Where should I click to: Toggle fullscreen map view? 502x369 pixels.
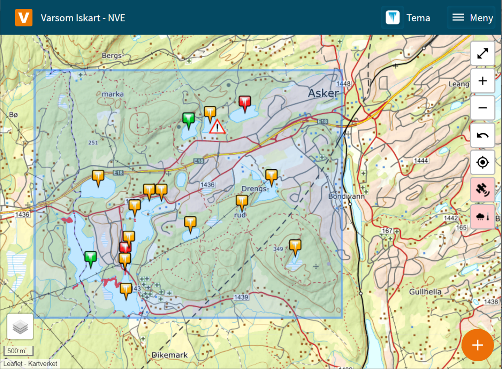tap(482, 54)
